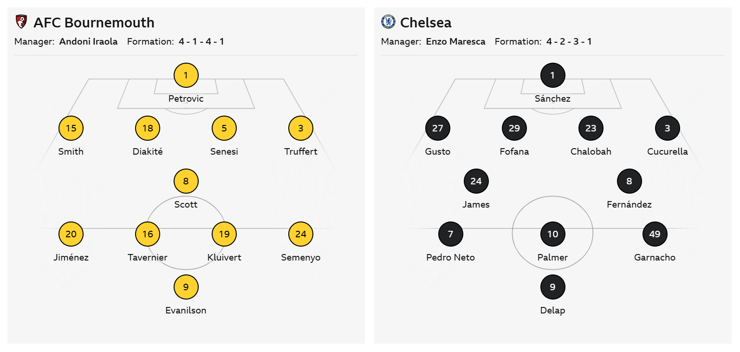The width and height of the screenshot is (740, 352).
Task: Click Delap's number 9 dark circle
Action: (552, 287)
